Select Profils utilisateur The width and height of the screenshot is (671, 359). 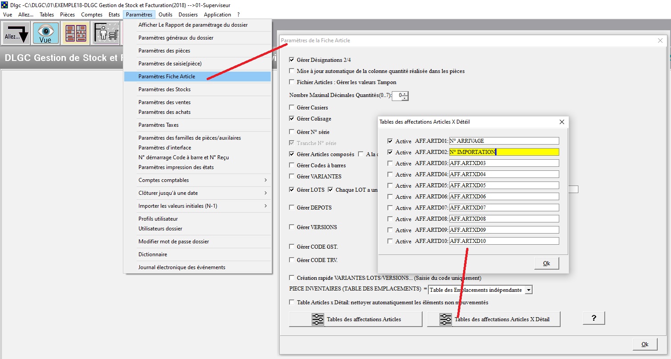pyautogui.click(x=198, y=219)
